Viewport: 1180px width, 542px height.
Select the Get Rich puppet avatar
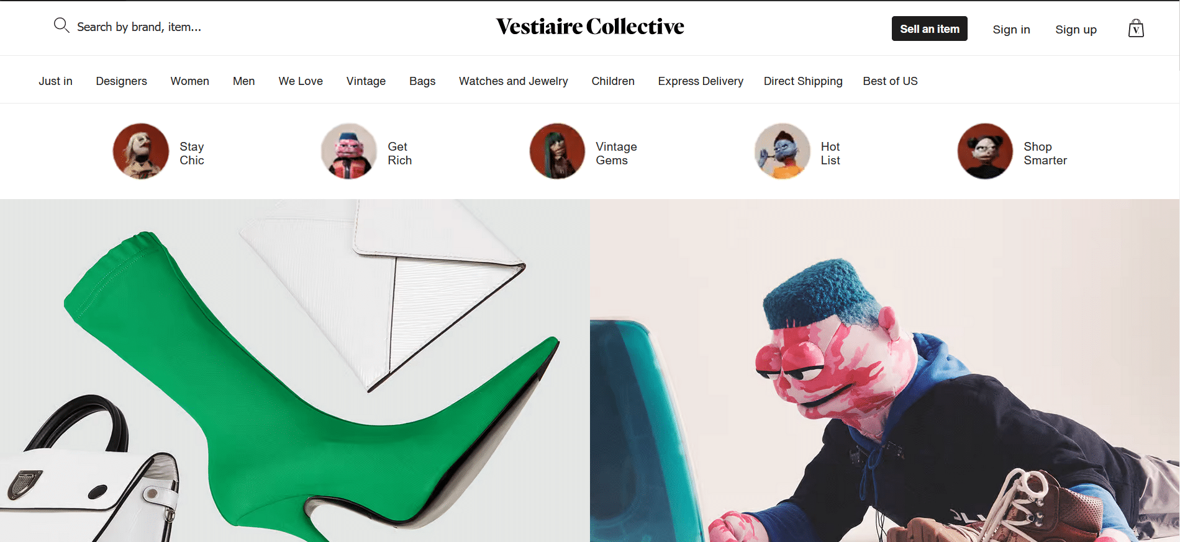349,151
